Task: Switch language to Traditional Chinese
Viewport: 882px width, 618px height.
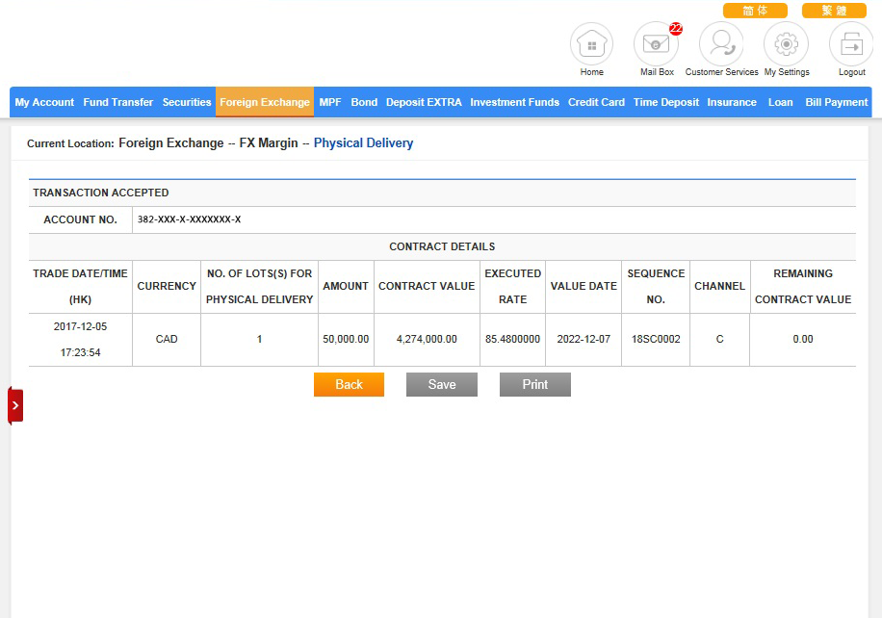Action: click(834, 11)
